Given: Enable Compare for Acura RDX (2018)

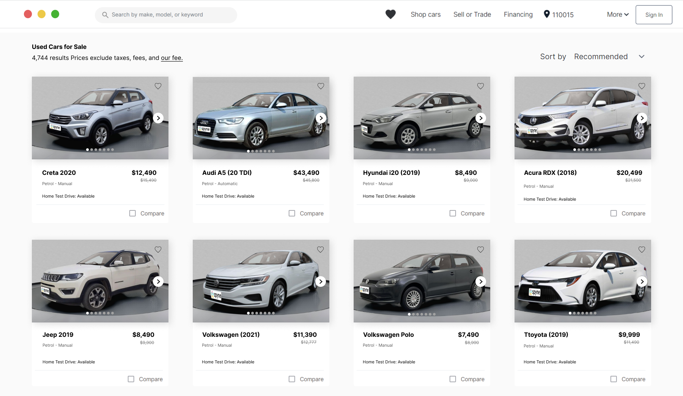Looking at the screenshot, I should pos(614,214).
